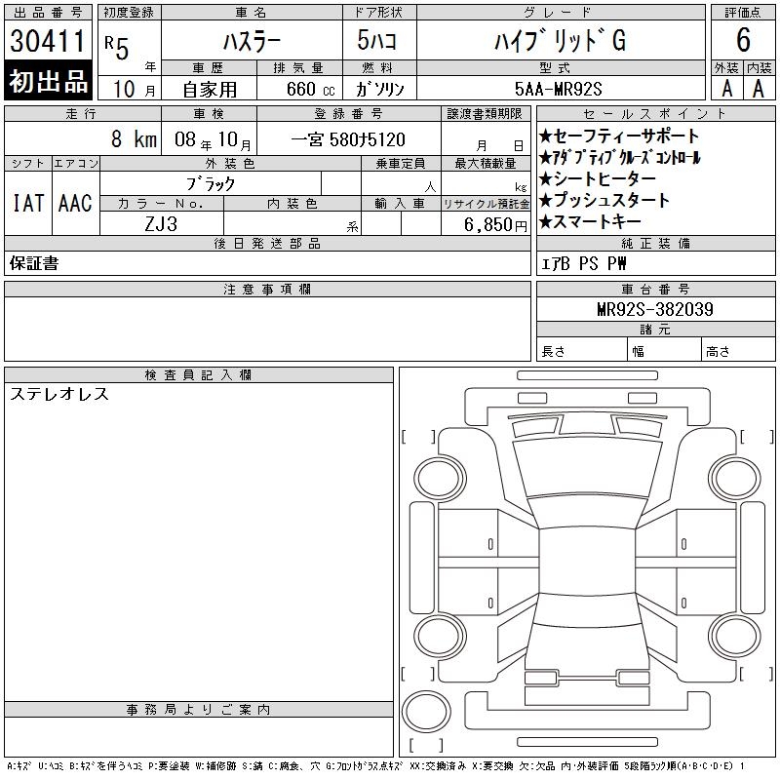Viewport: 780px width, 780px height.
Task: Select first registration year R5
Action: [x=117, y=48]
